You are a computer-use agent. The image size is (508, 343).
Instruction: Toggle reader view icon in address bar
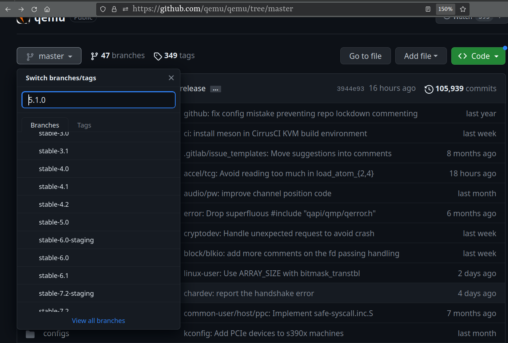(428, 9)
